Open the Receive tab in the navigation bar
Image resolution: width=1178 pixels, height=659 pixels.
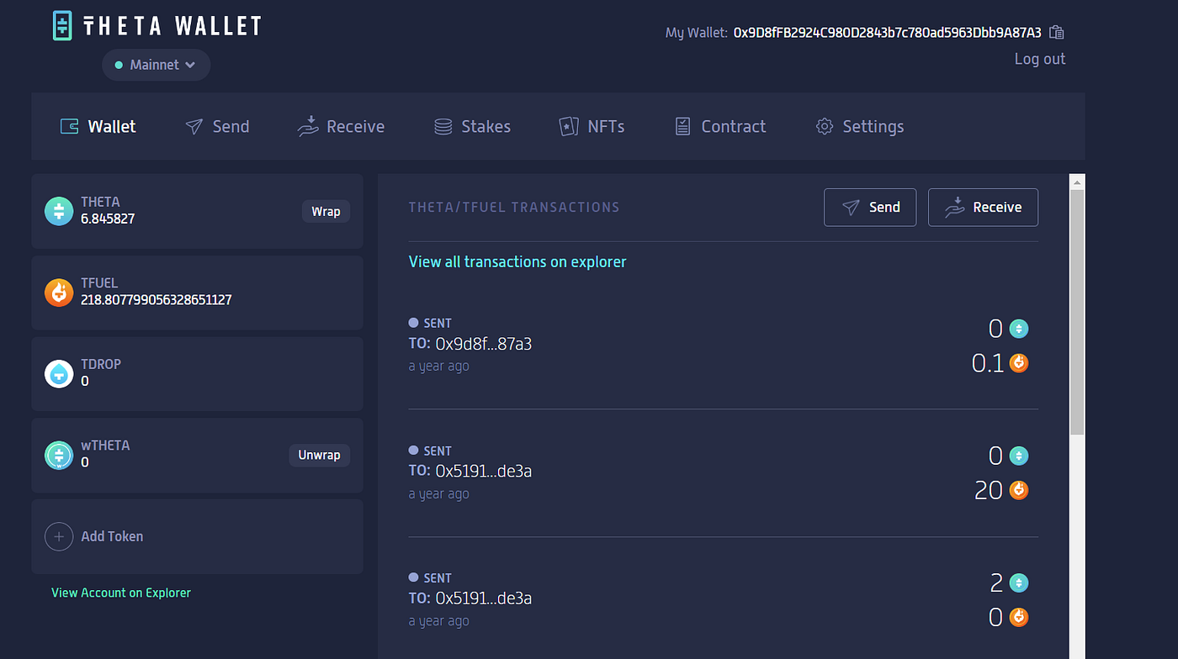pyautogui.click(x=341, y=126)
